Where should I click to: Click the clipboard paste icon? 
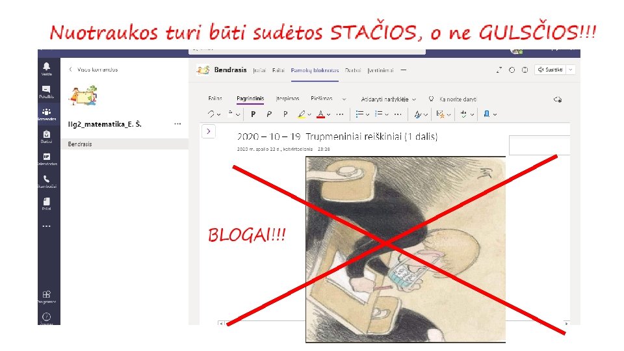230,114
